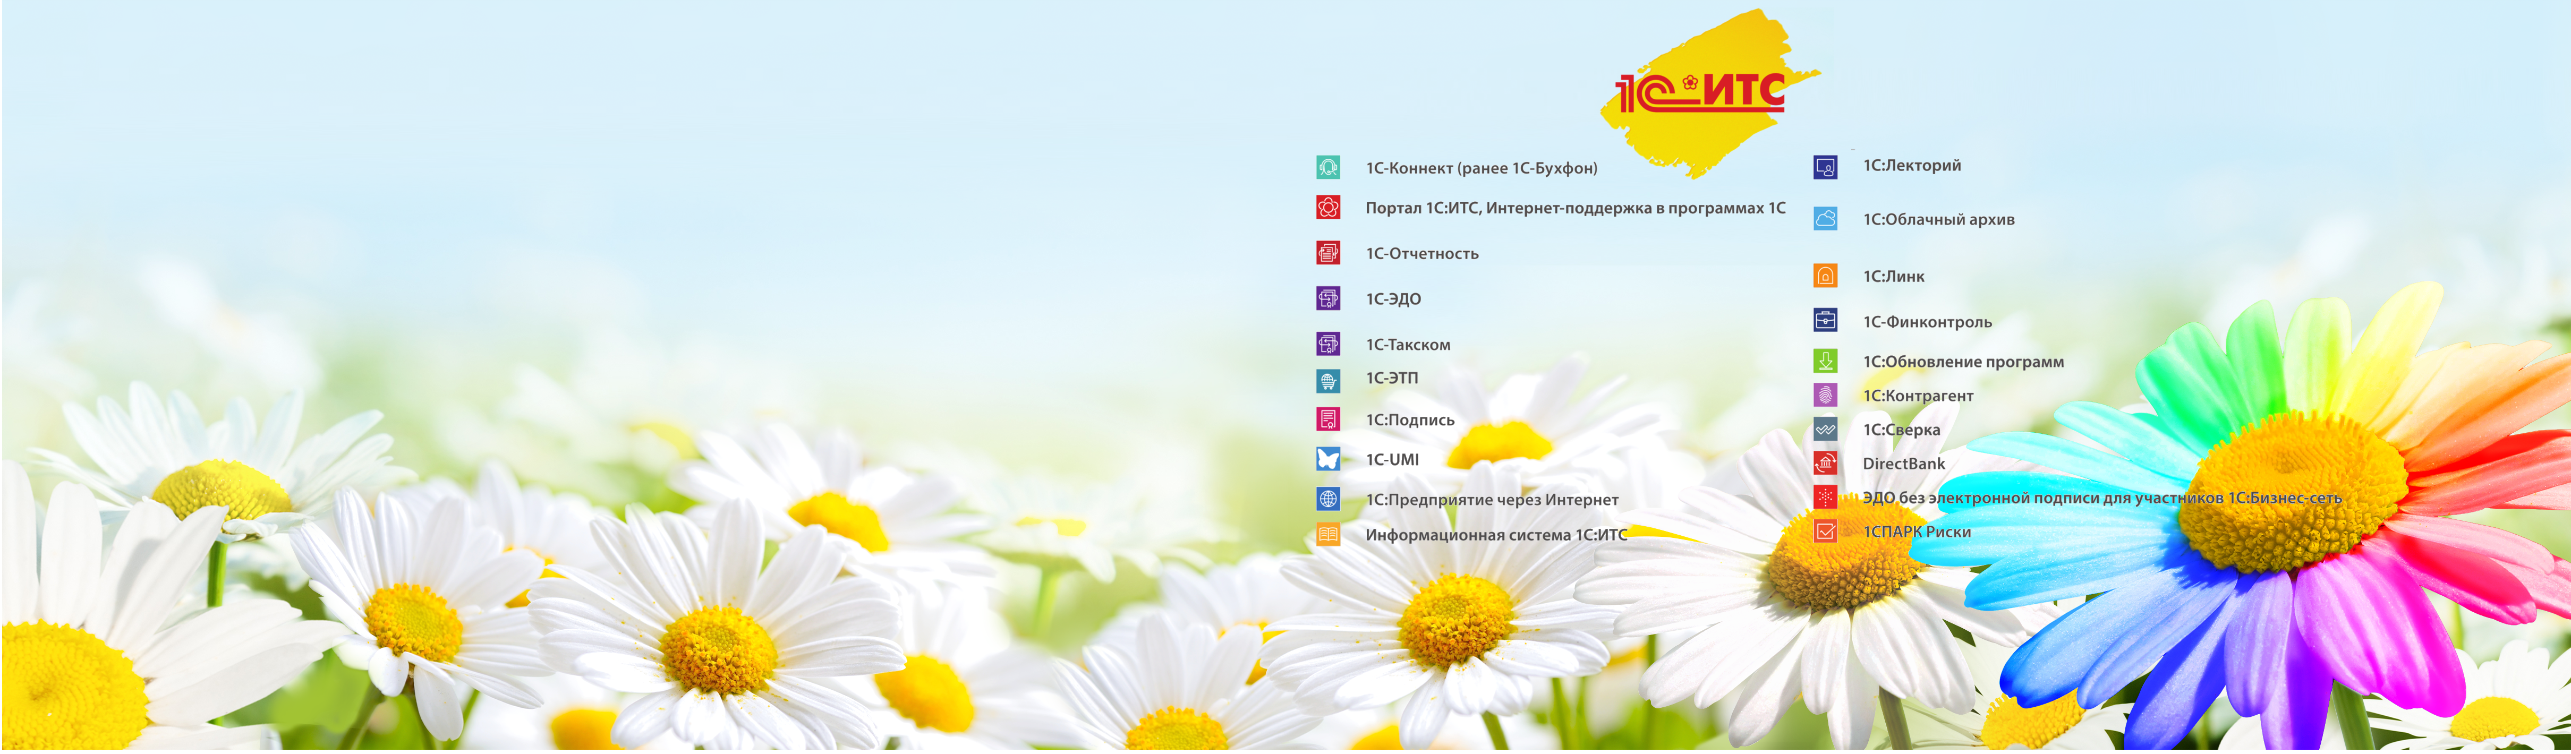Open the 1С-Коннект (ранее 1С-Бухфон) link
Image resolution: width=2571 pixels, height=754 pixels.
1481,168
